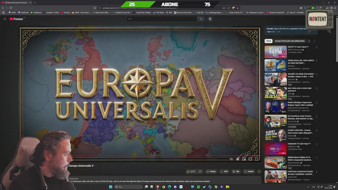
Task: Open Streamer Content bookmark
Action: [276, 12]
